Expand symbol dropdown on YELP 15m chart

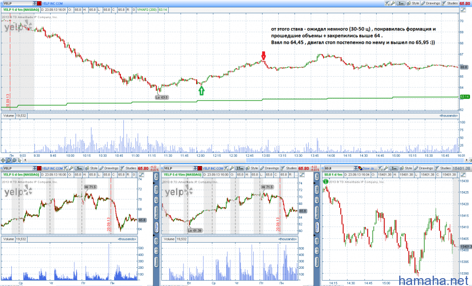195,169
